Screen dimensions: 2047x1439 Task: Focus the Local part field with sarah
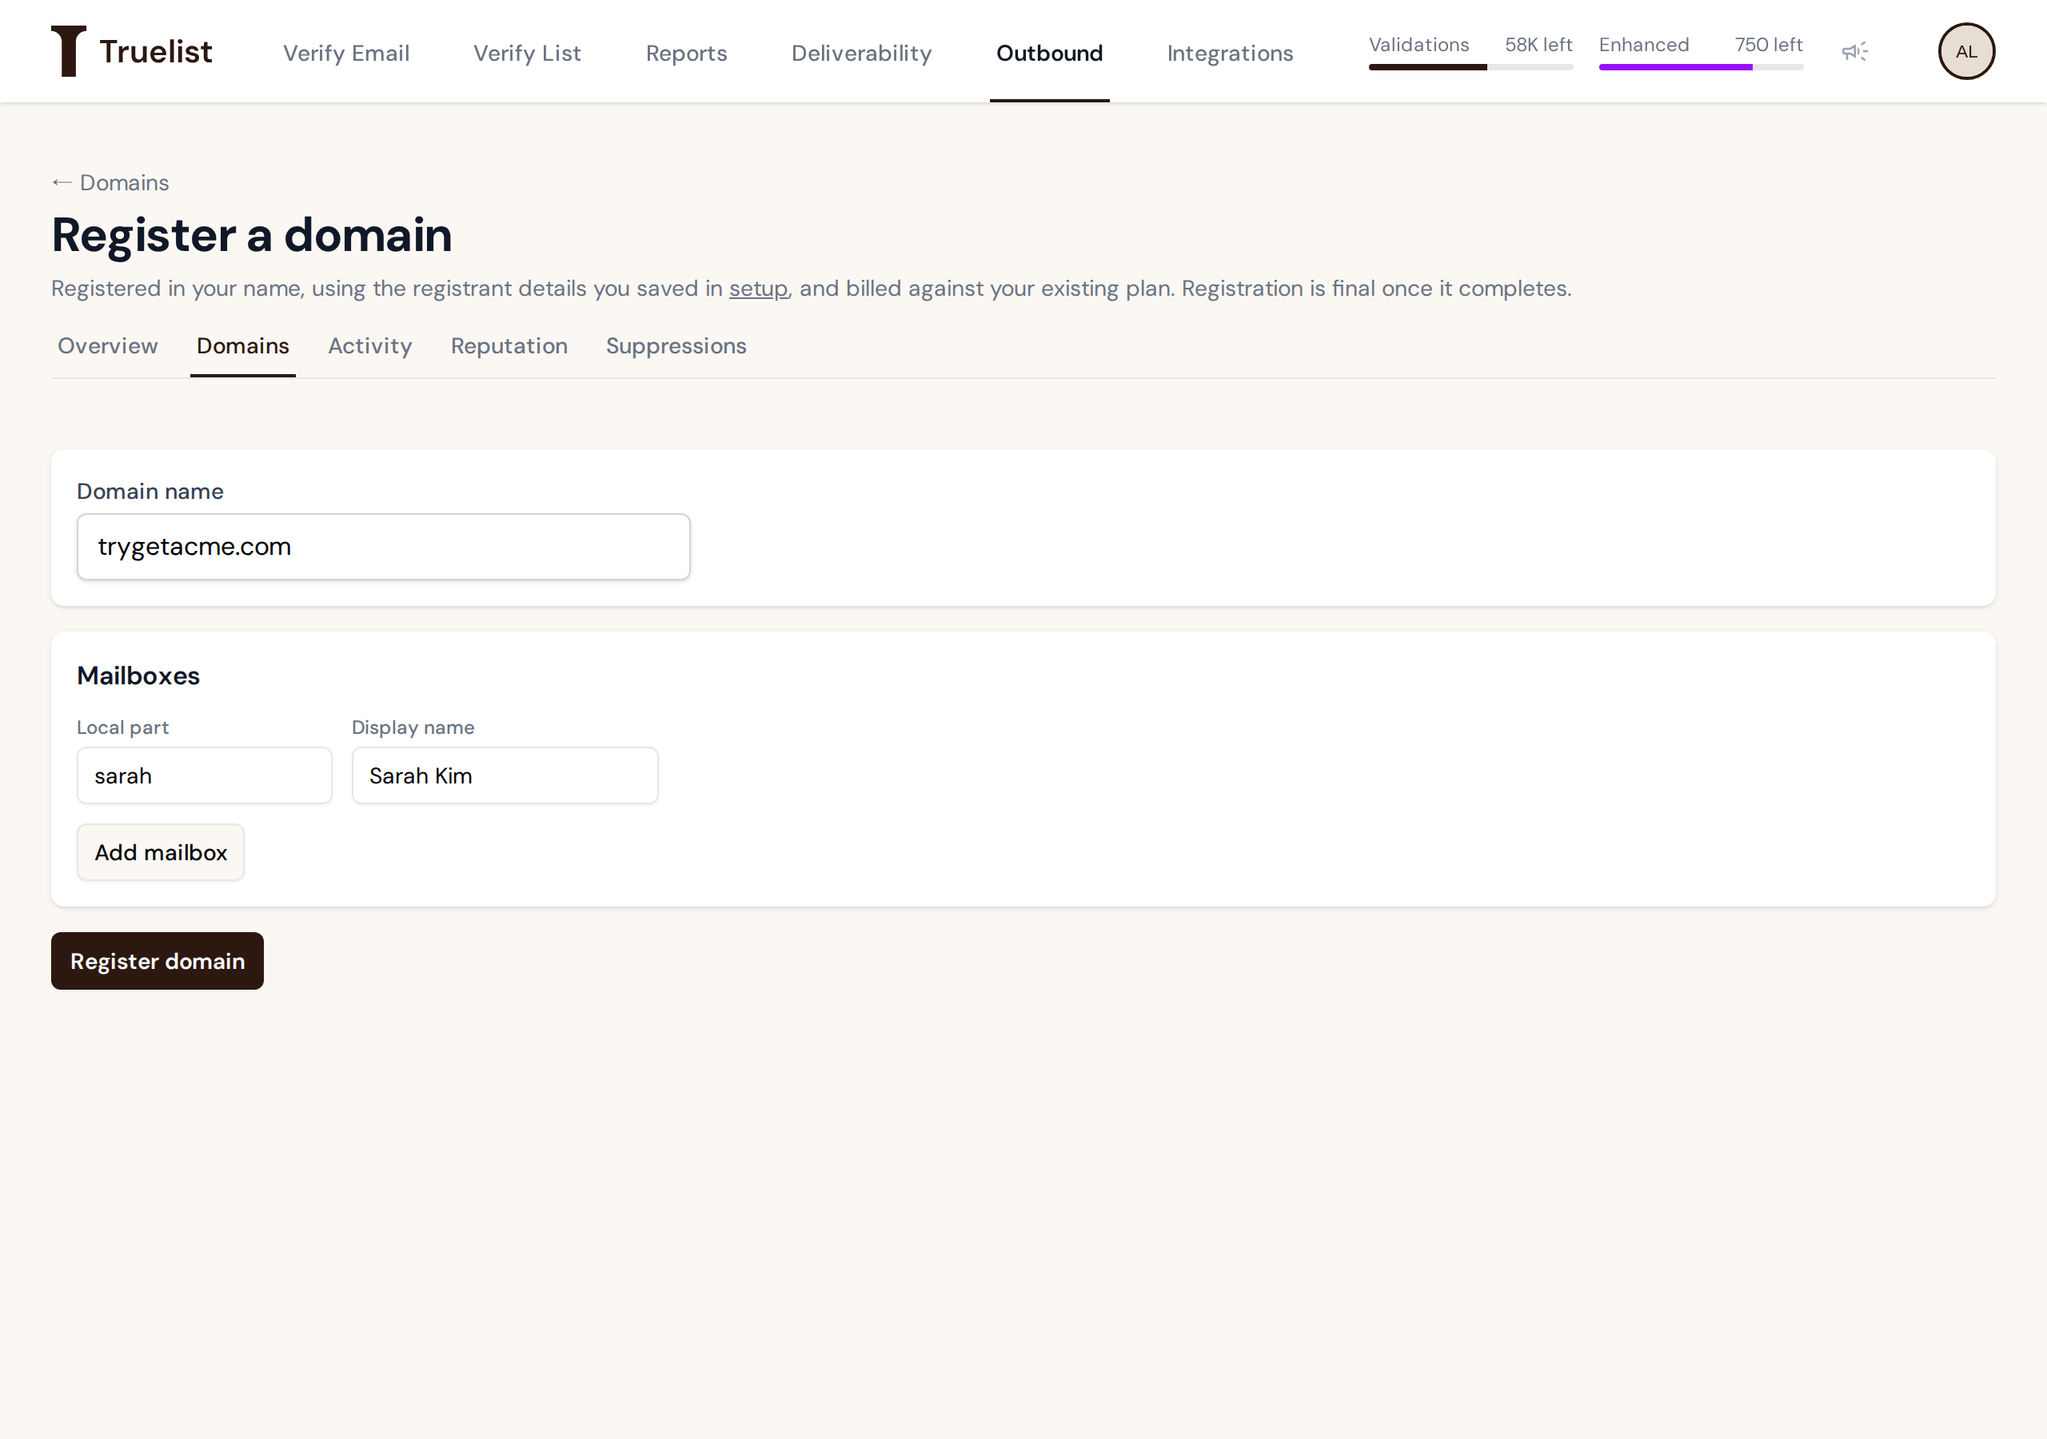[204, 775]
